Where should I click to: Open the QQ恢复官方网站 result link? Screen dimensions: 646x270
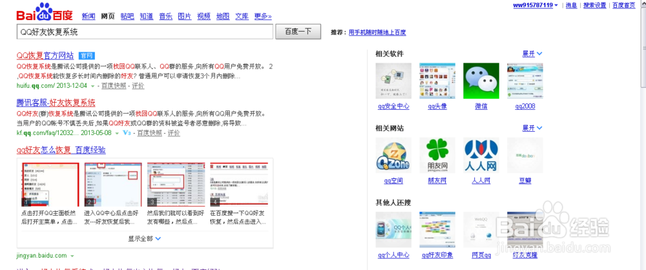pyautogui.click(x=45, y=56)
